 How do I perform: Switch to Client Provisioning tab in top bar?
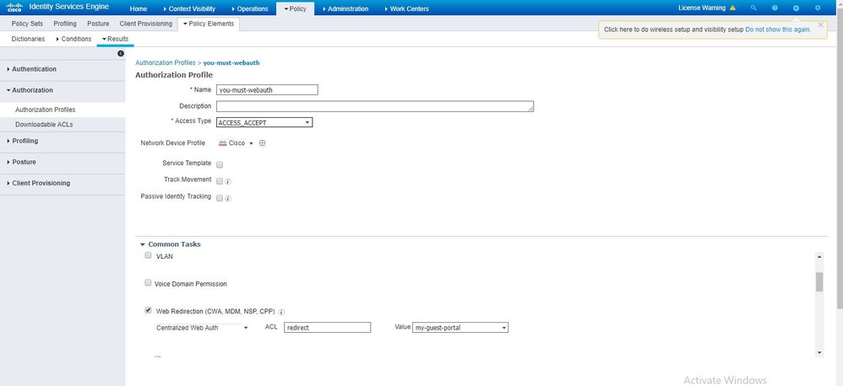pos(145,24)
